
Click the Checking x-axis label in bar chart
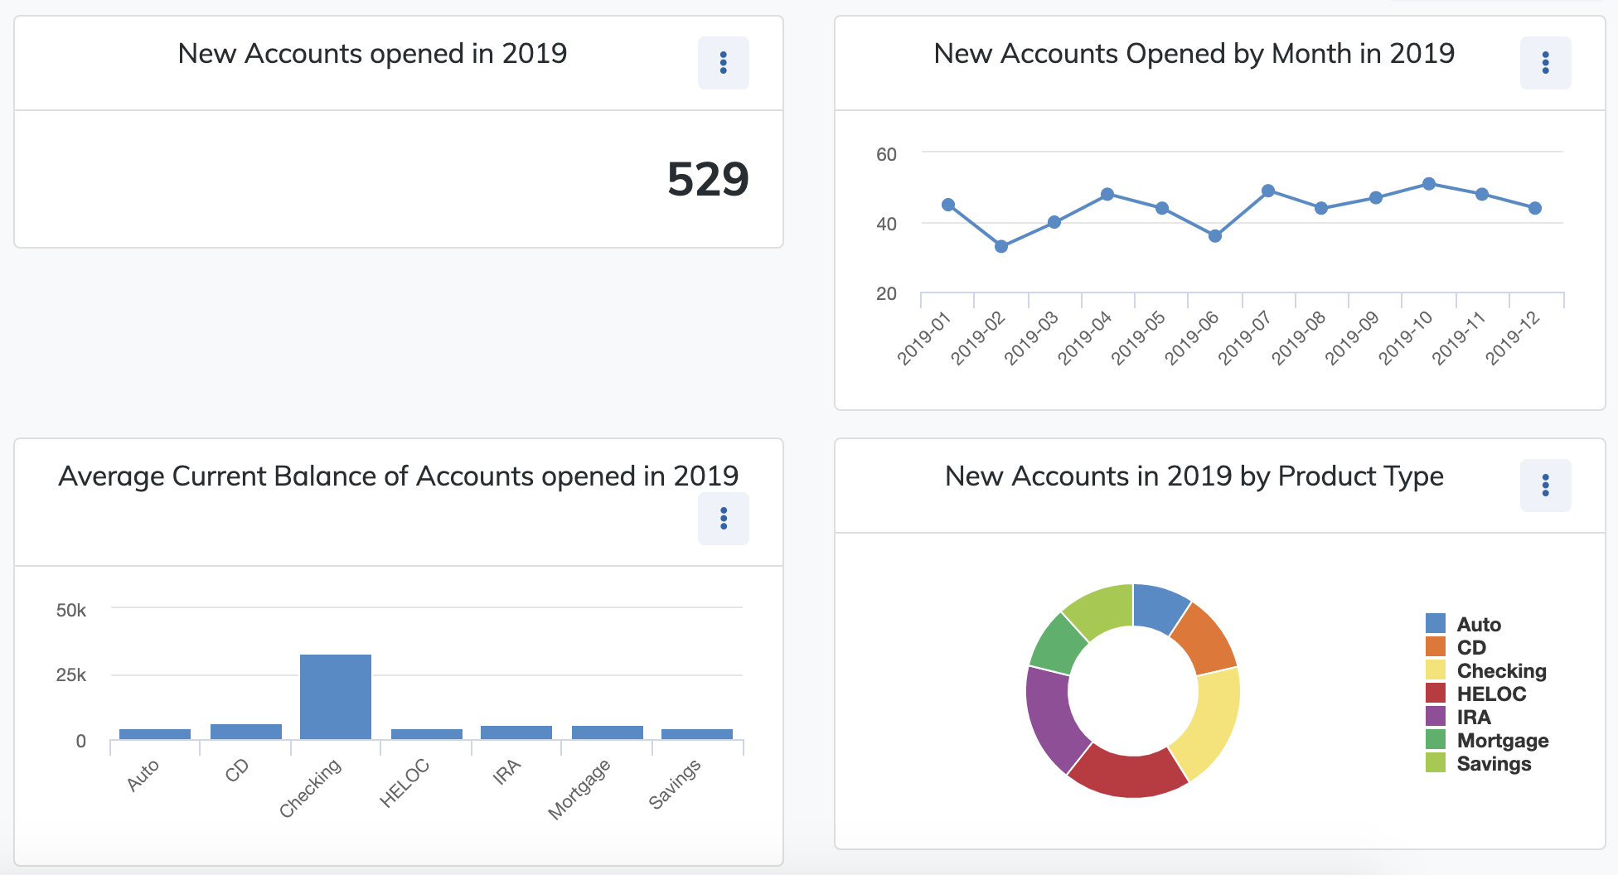coord(310,788)
